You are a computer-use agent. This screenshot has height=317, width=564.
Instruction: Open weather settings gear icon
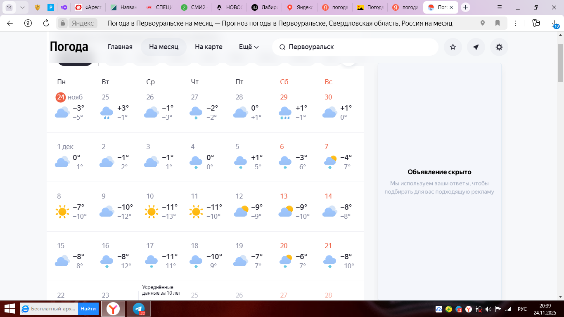click(499, 47)
